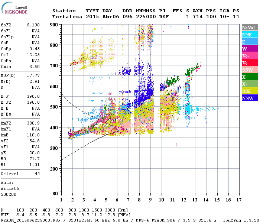This screenshot has width=260, height=223.
Task: Select the X- dark green swatch
Action: (x=250, y=77)
